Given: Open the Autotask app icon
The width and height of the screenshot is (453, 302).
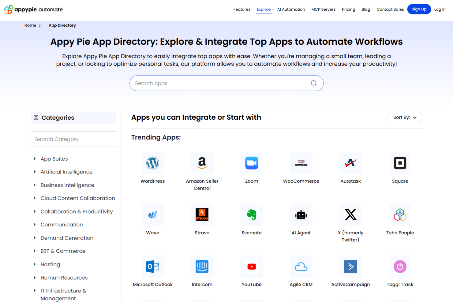Looking at the screenshot, I should pos(350,163).
